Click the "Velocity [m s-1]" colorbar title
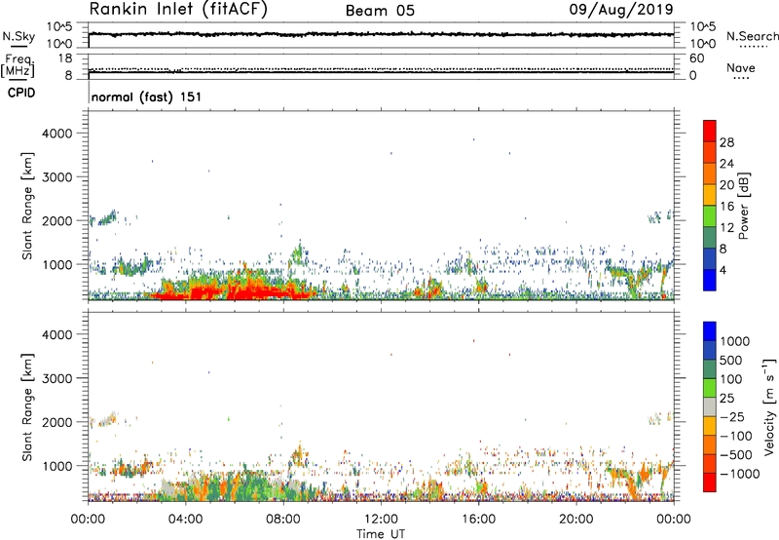 click(769, 406)
